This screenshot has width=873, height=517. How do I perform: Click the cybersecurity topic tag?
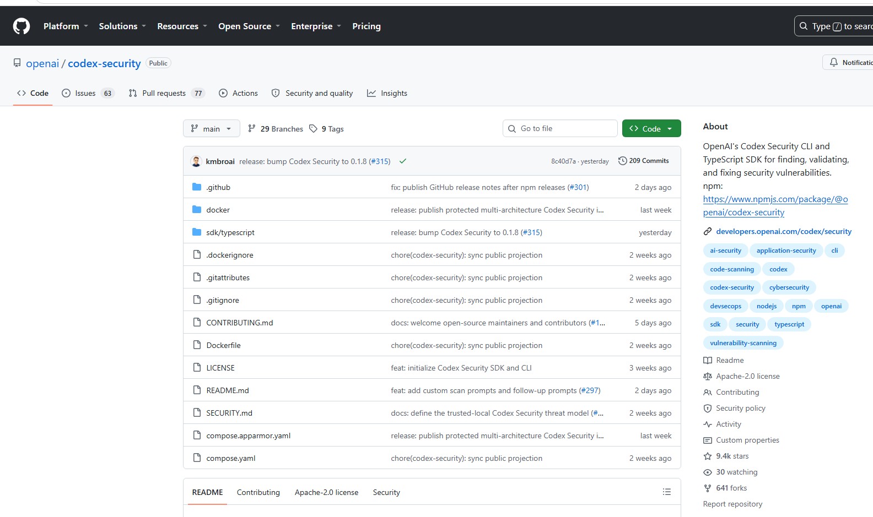pos(789,287)
